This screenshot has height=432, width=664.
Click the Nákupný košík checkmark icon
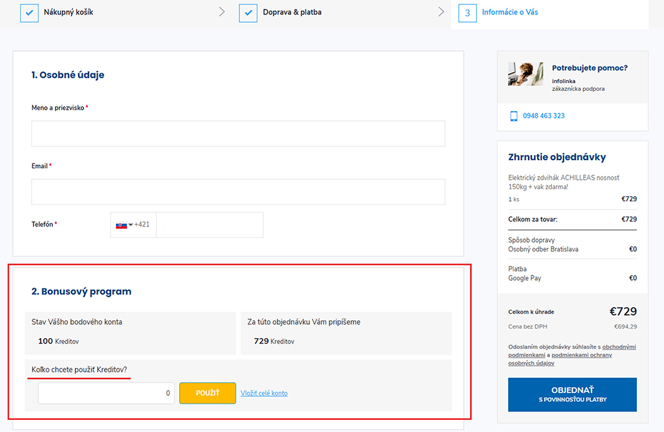click(x=29, y=13)
